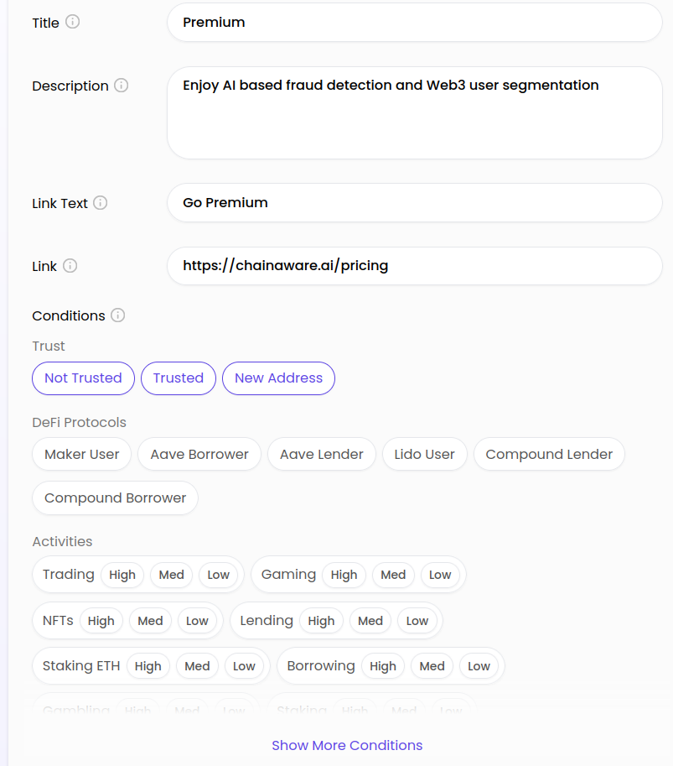Image resolution: width=673 pixels, height=766 pixels.
Task: Select the Aave Lender chip
Action: 321,455
